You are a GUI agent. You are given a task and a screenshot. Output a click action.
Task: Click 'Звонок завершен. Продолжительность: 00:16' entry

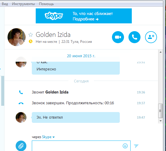73,103
